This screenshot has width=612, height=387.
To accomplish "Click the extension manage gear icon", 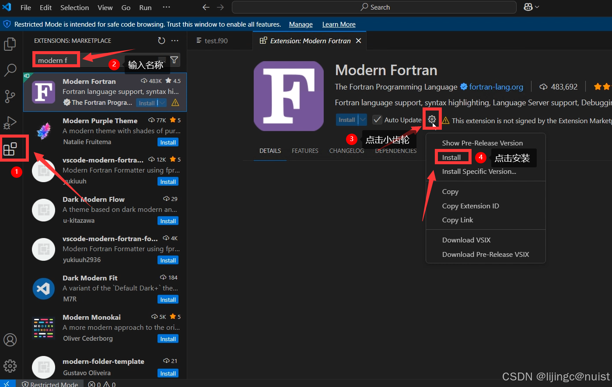I will (x=432, y=119).
